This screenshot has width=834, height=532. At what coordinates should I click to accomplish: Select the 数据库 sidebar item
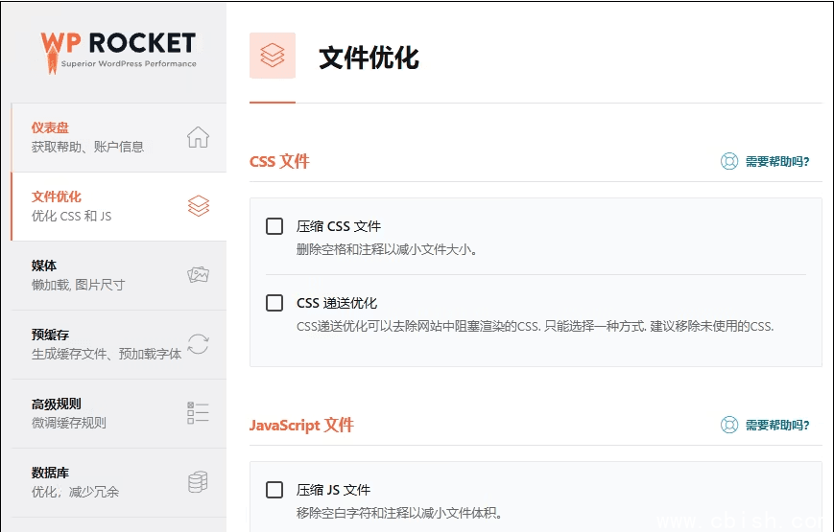(50, 473)
